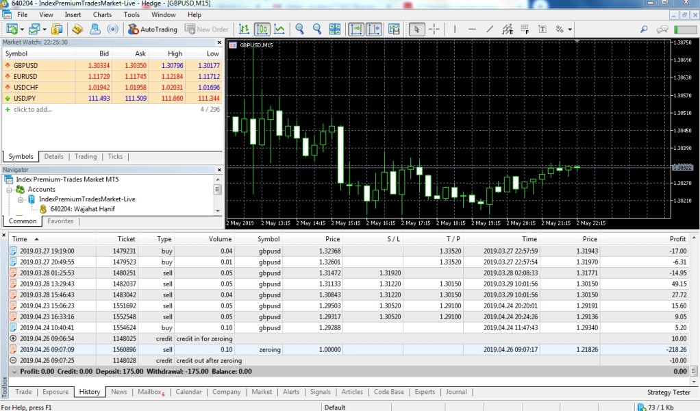Select the horizontal line drawing tool

click(472, 29)
